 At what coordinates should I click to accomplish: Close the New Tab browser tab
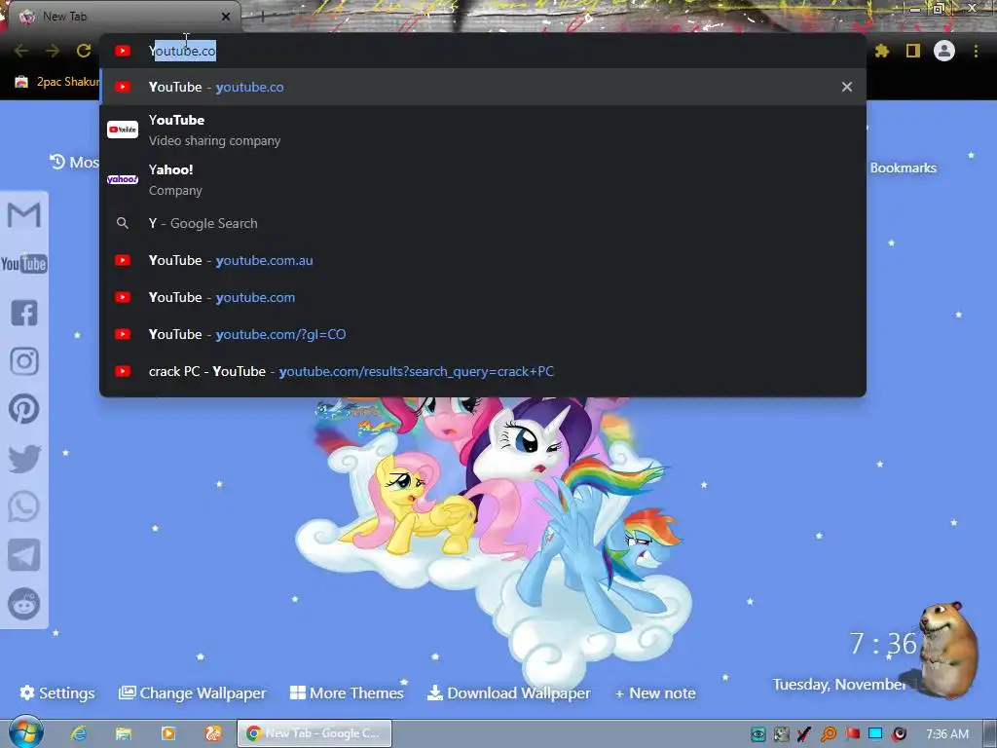click(226, 17)
